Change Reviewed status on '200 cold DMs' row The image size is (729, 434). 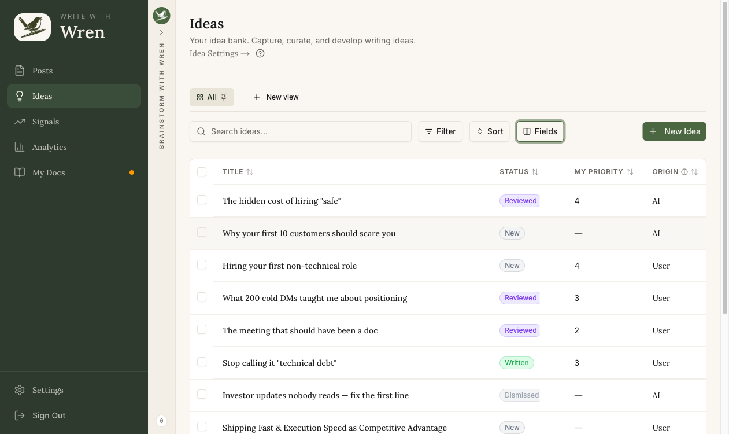[520, 298]
